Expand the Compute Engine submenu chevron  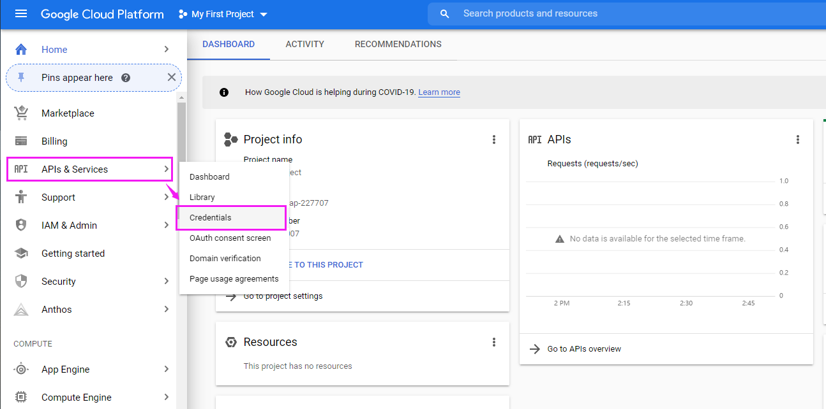pos(166,398)
